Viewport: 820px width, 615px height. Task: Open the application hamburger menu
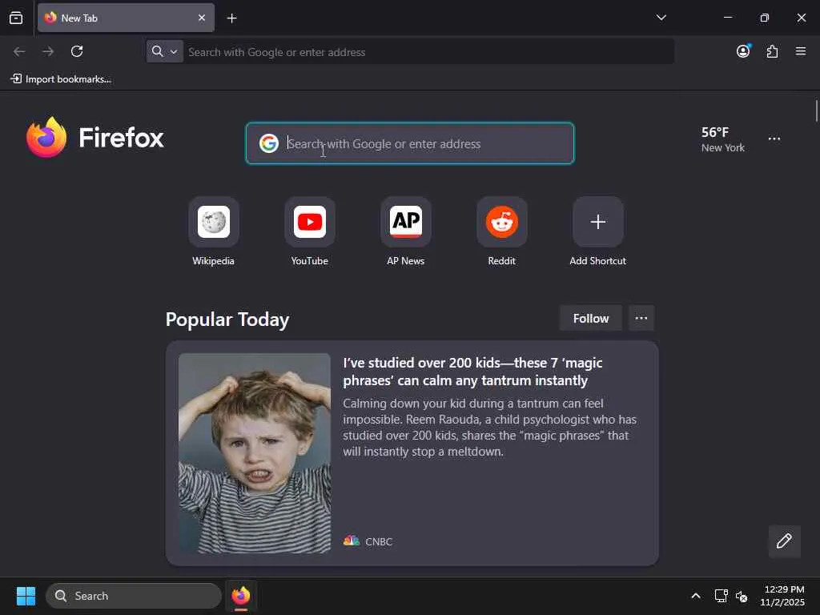[801, 51]
